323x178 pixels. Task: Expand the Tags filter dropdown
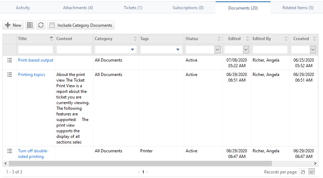click(x=178, y=50)
